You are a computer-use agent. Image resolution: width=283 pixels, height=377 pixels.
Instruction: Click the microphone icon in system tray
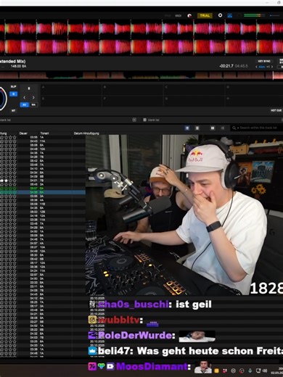coord(250,370)
